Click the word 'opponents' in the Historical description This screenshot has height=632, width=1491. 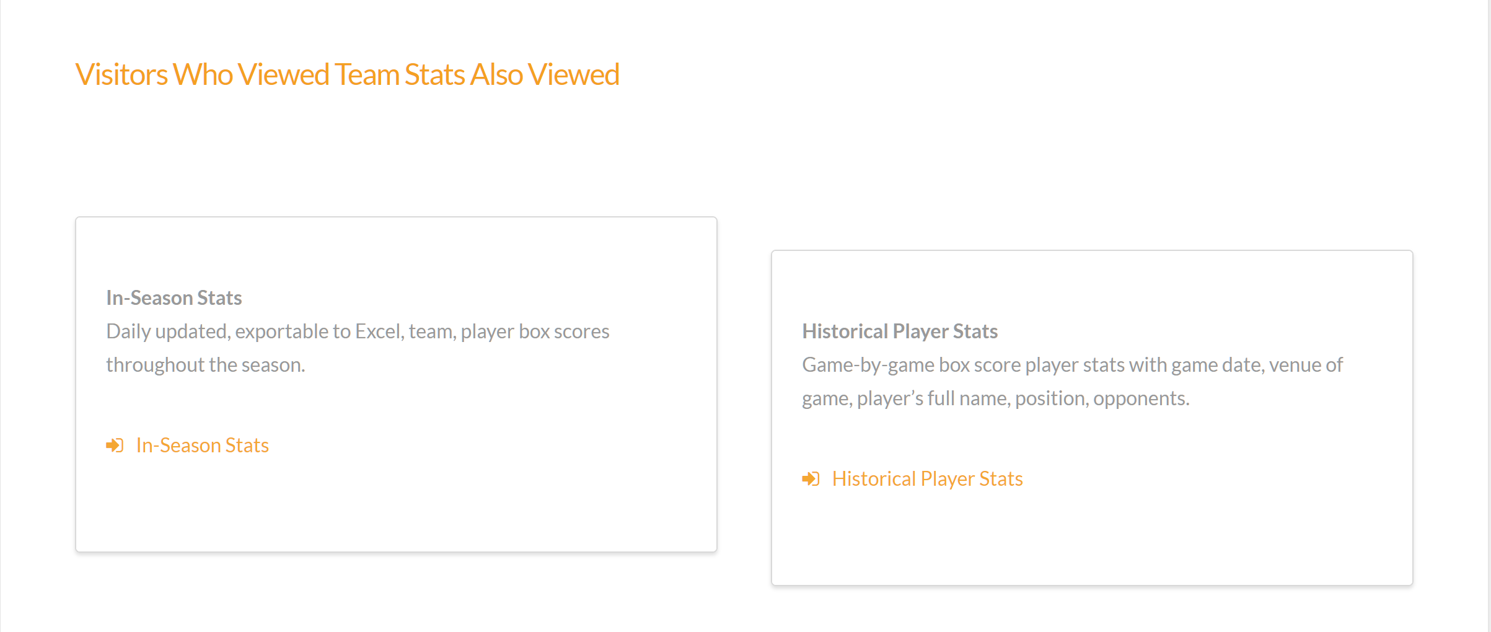point(1140,399)
